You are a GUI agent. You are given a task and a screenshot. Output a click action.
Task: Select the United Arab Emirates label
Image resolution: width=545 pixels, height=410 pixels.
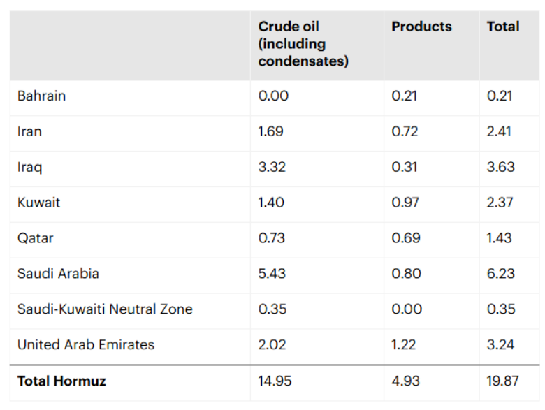click(x=86, y=344)
